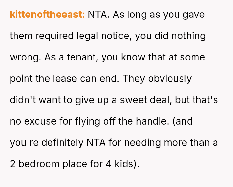
Task: Click the words "As long as you gave"
Action: pyautogui.click(x=159, y=15)
